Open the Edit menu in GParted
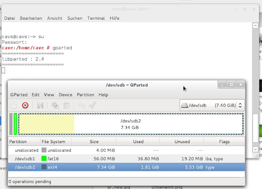The image size is (262, 189). tap(36, 95)
